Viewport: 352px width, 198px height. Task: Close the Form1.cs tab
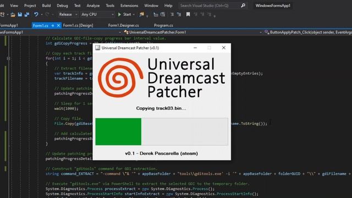coord(58,25)
